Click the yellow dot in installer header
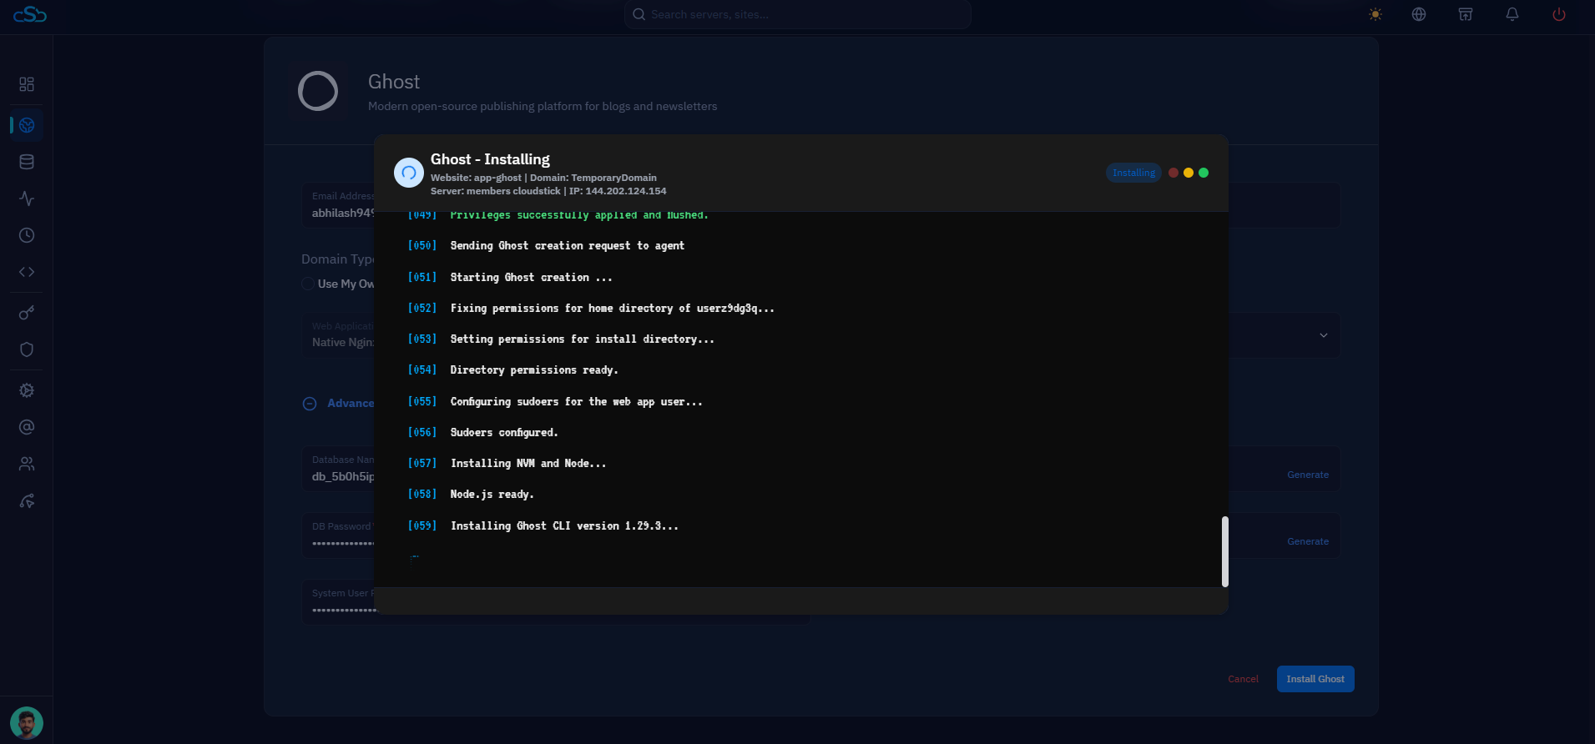The height and width of the screenshot is (744, 1595). click(1189, 173)
